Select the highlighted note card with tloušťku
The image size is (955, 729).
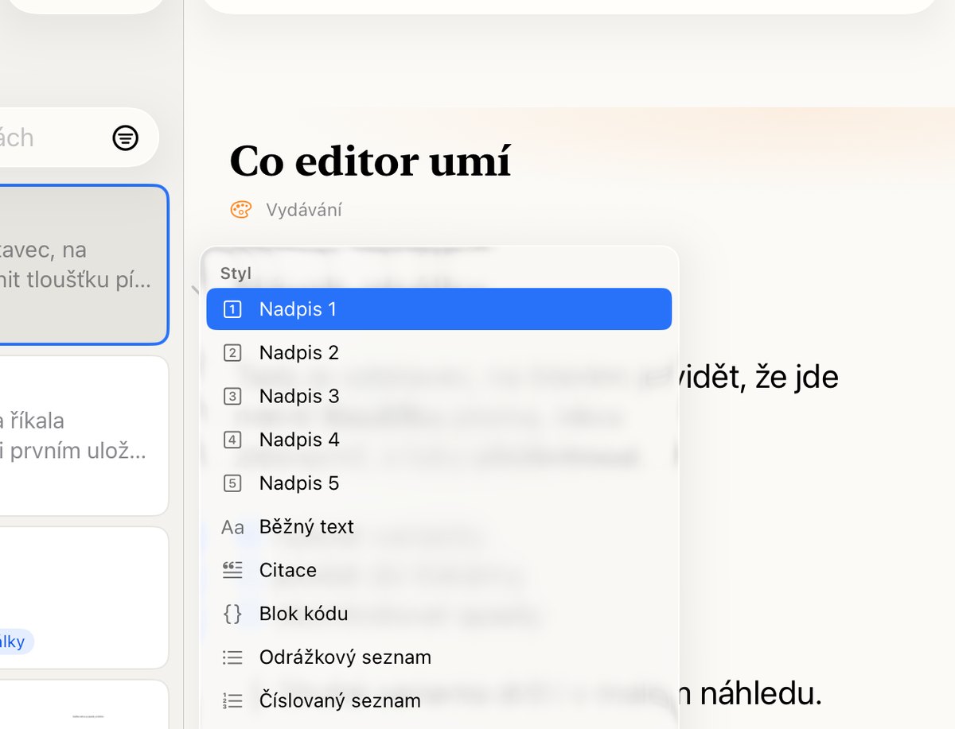pyautogui.click(x=84, y=265)
